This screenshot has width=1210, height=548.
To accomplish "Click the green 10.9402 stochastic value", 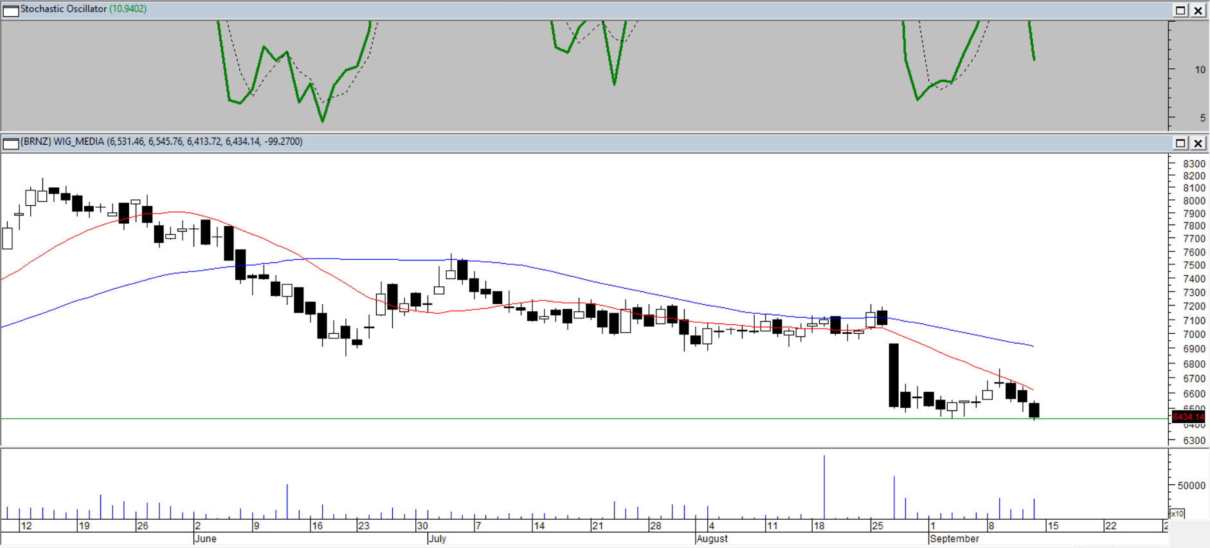I will pos(128,9).
